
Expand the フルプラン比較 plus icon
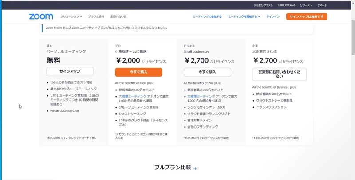point(195,168)
